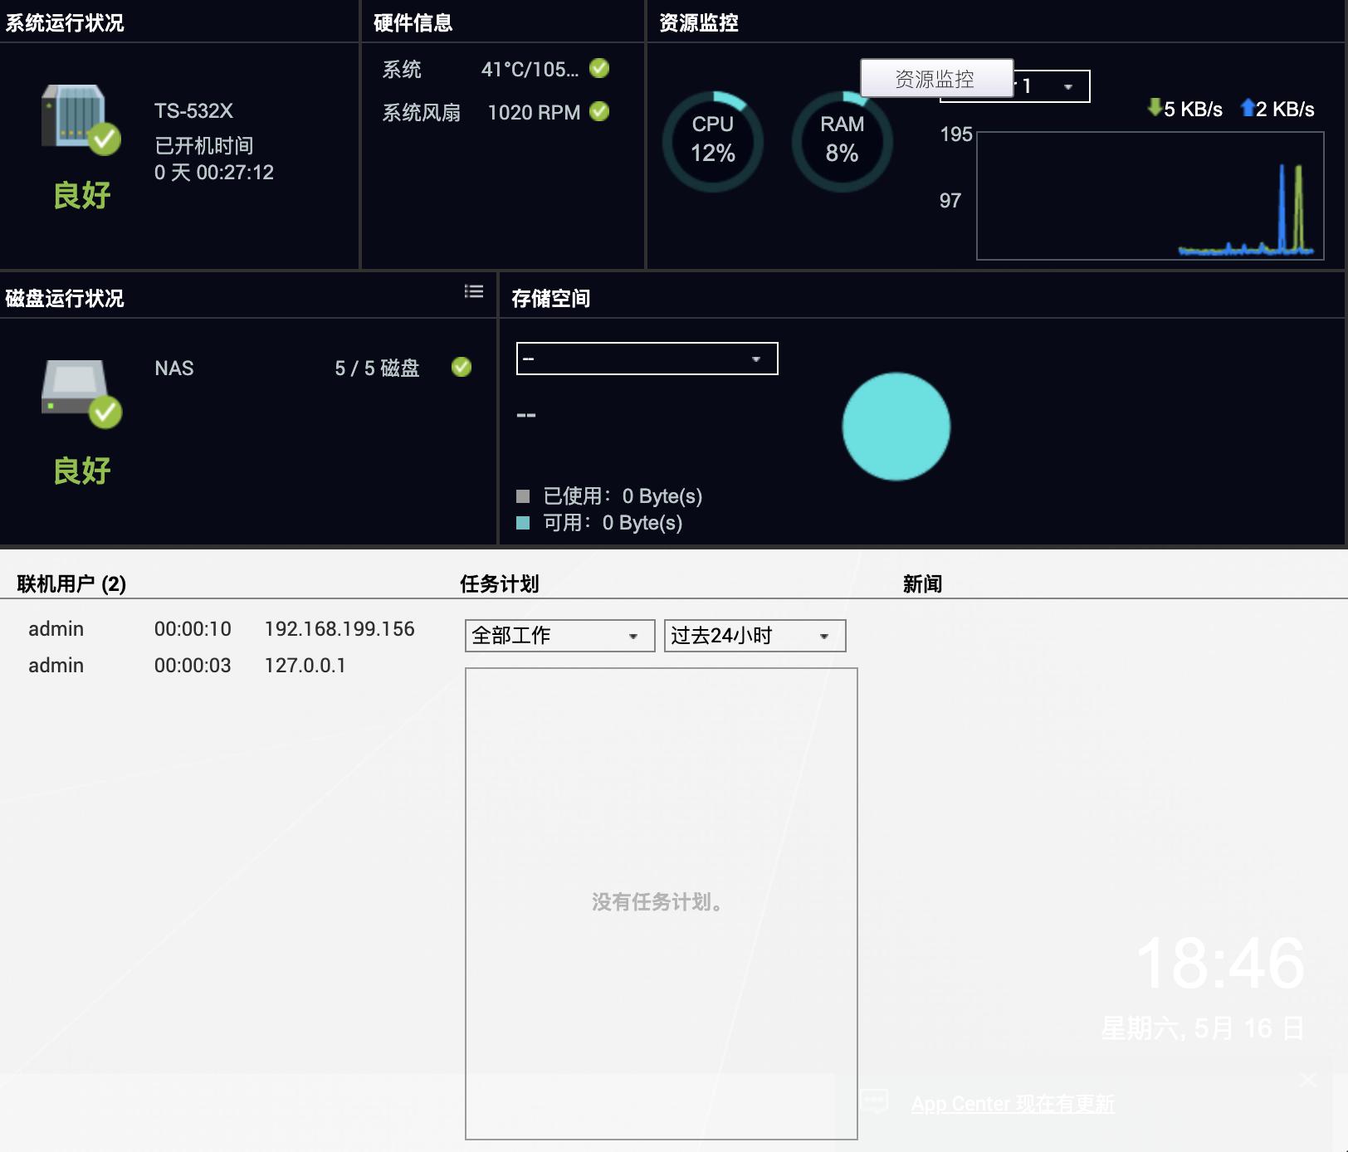Dismiss the update notification with the X
This screenshot has width=1348, height=1152.
point(1308,1079)
